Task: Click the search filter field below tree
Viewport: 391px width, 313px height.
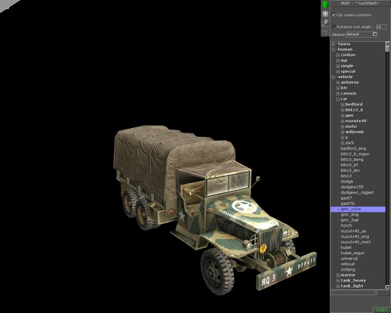Action: (353, 292)
